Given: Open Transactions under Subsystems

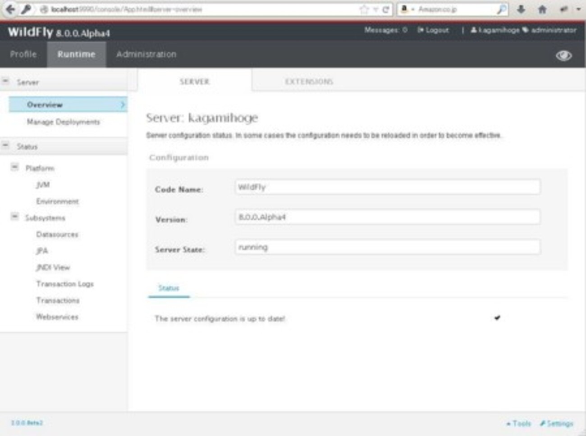Looking at the screenshot, I should 58,300.
